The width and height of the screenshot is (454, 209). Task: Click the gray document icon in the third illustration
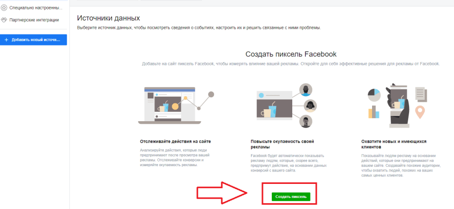click(421, 94)
